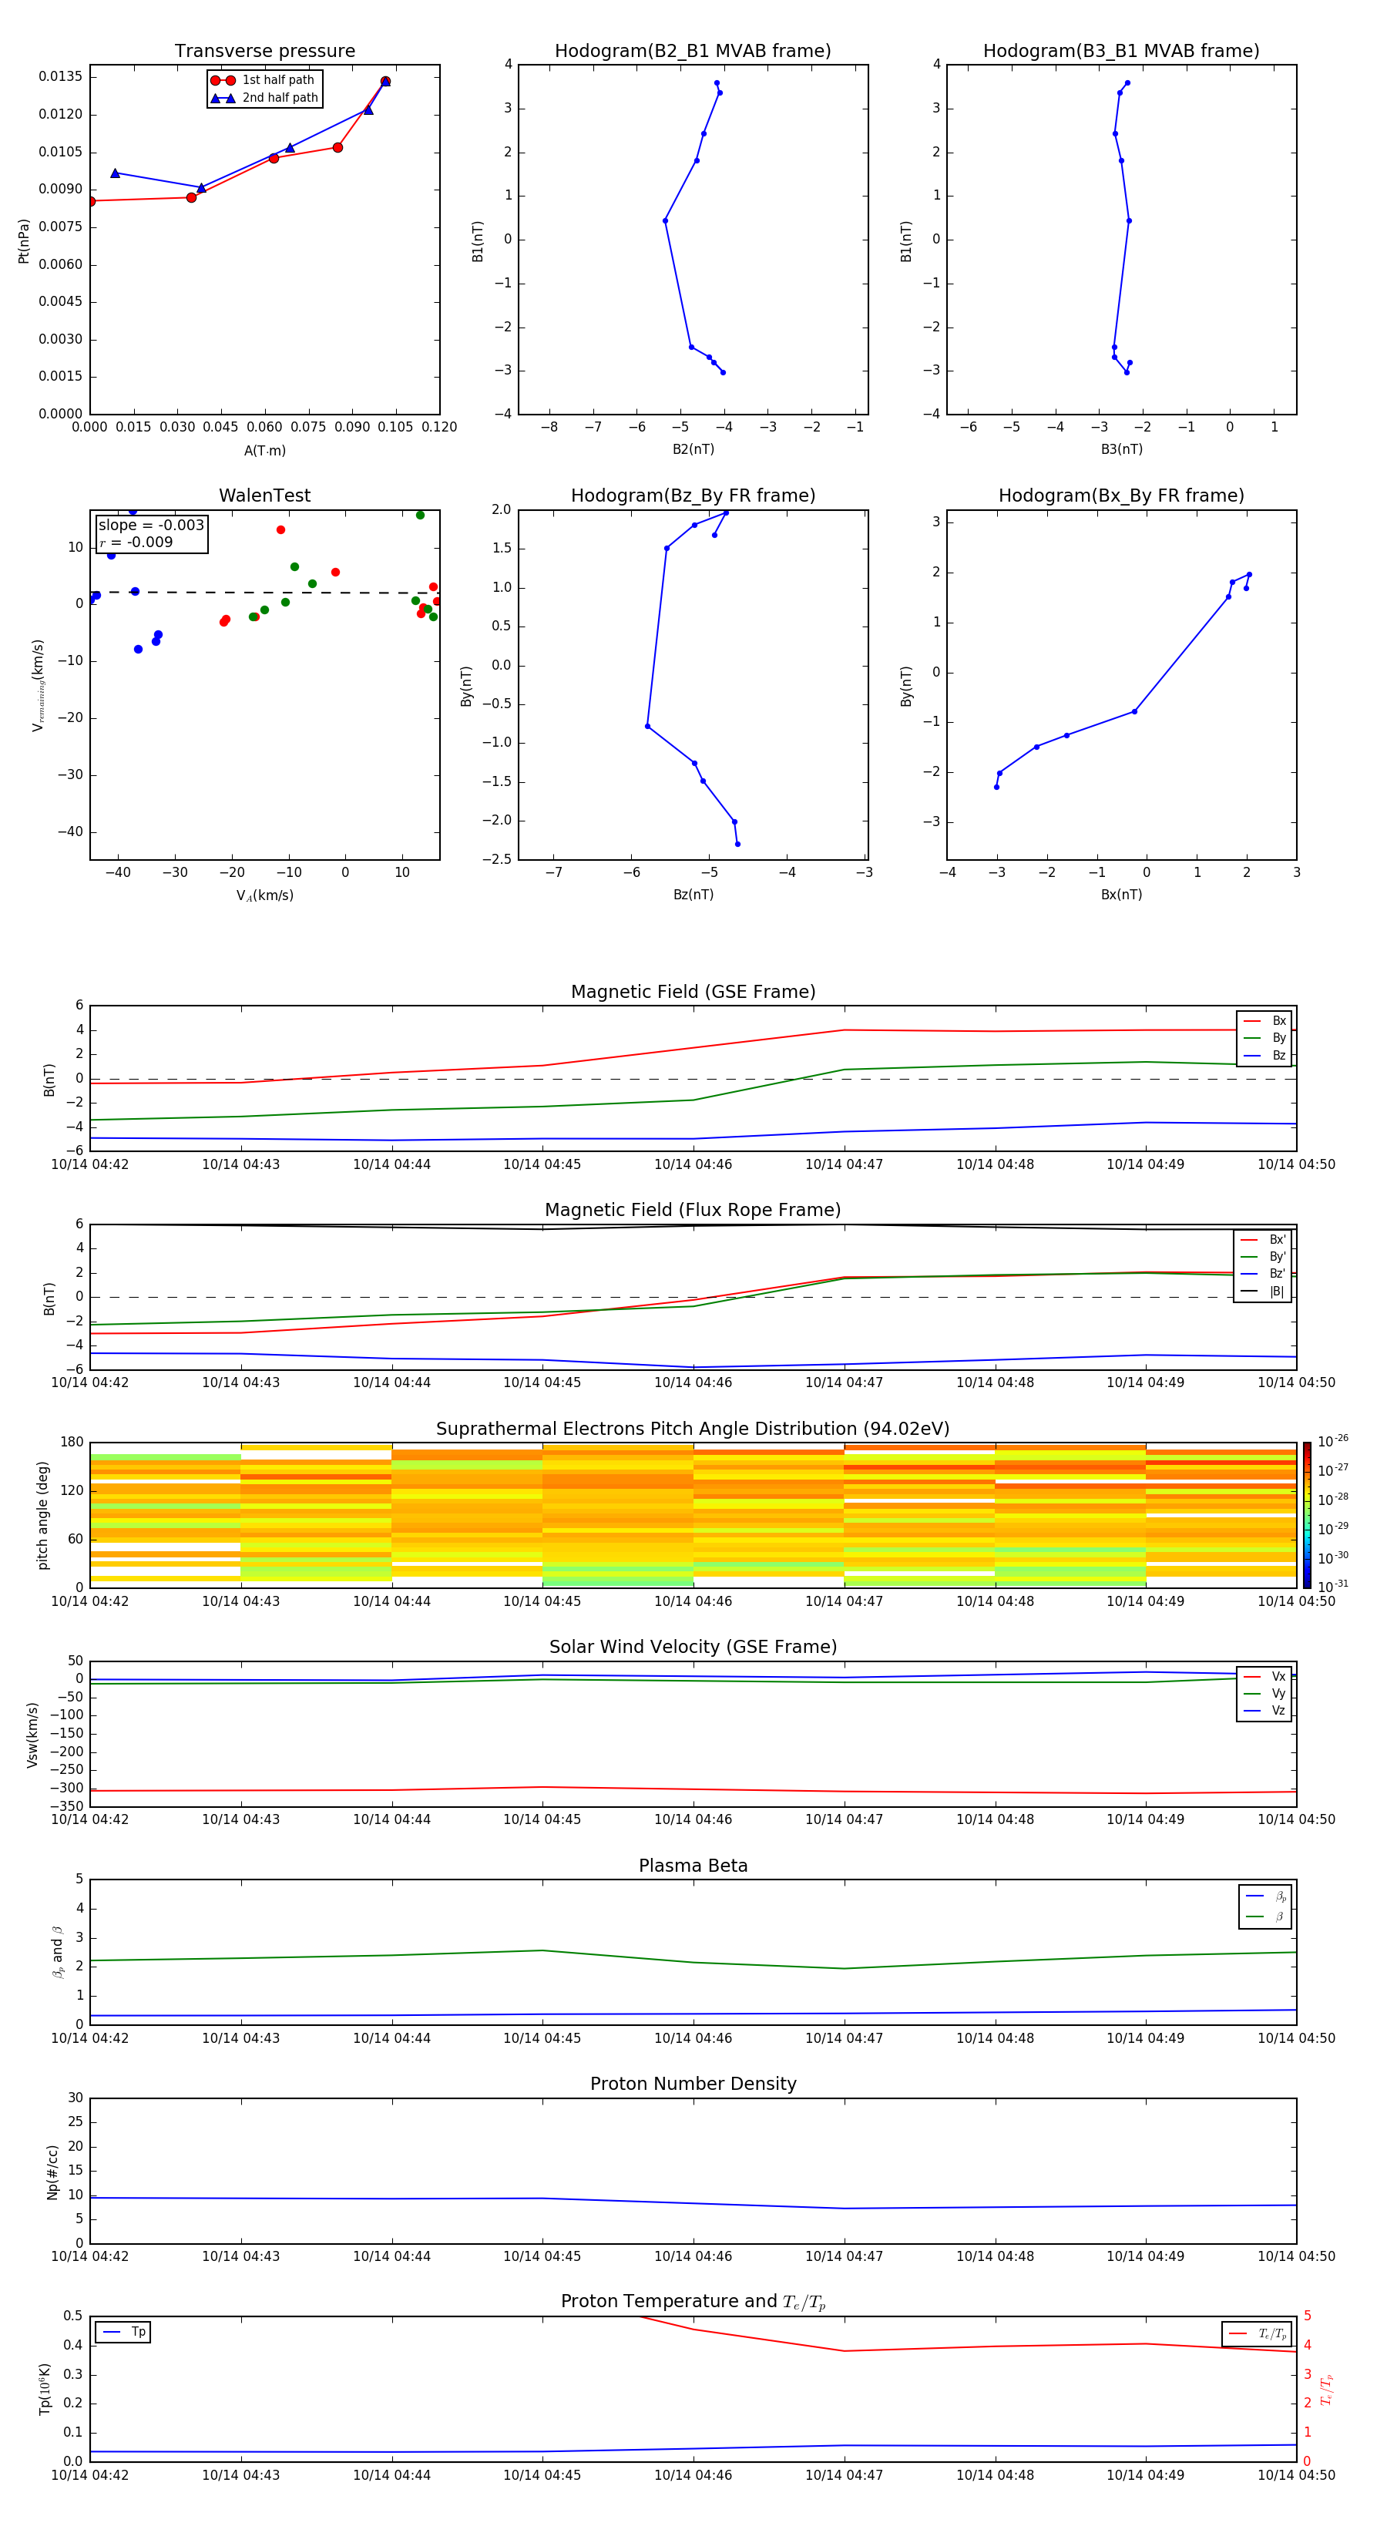The height and width of the screenshot is (2543, 1387).
Task: Click the '1st half path' legend entry
Action: 264,80
